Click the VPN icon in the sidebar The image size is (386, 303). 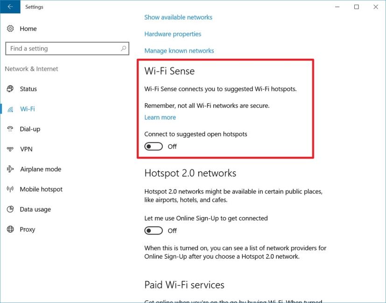coord(10,149)
